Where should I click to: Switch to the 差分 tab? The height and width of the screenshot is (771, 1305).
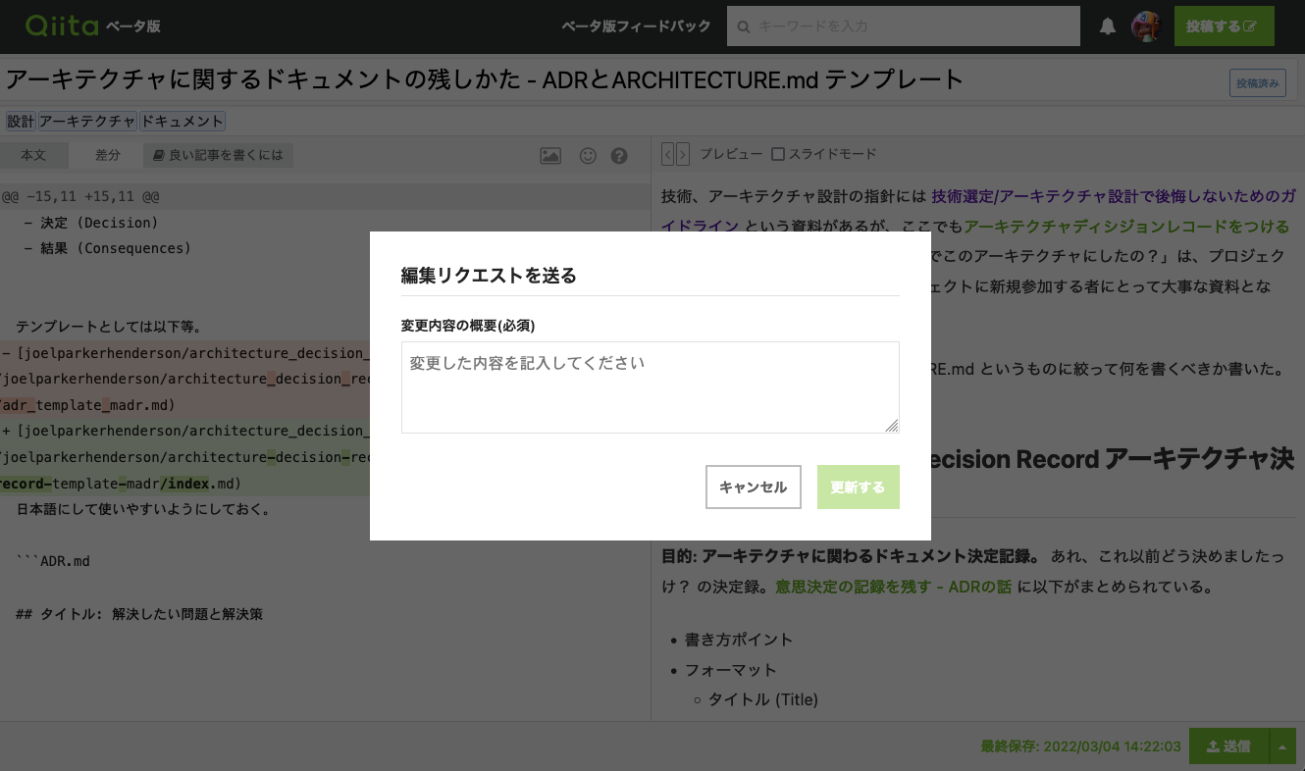[x=108, y=155]
